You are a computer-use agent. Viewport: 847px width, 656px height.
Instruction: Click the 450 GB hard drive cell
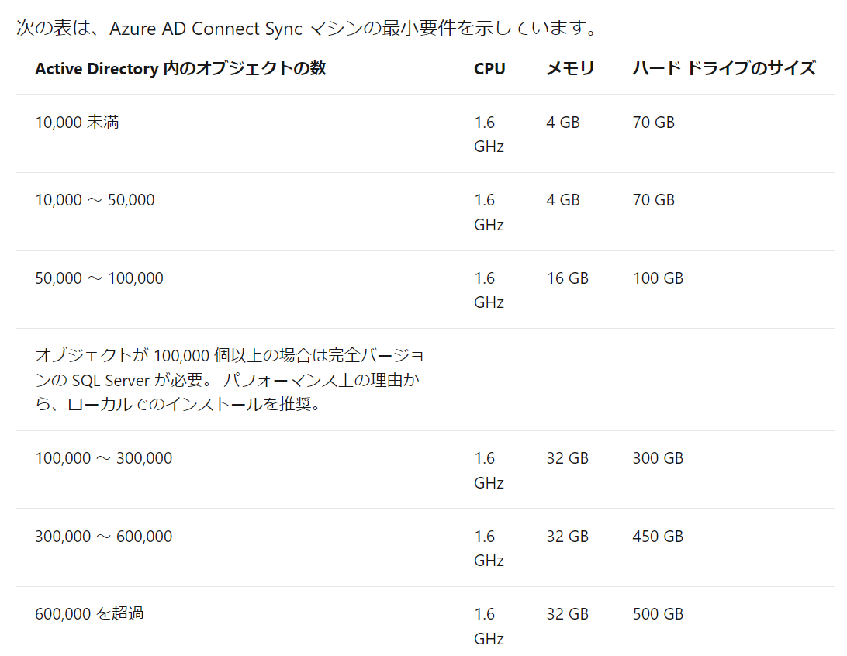click(658, 537)
